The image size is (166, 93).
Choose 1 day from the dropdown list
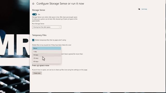pos(47,52)
